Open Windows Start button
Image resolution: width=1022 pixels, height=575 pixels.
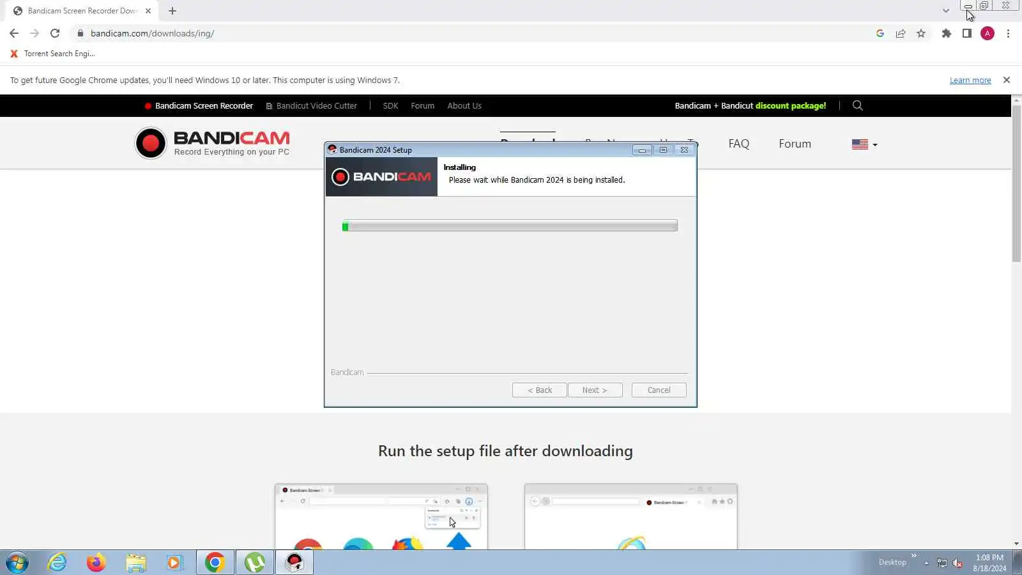(17, 562)
